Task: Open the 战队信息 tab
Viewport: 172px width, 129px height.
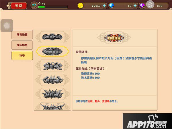Action: [x=22, y=45]
